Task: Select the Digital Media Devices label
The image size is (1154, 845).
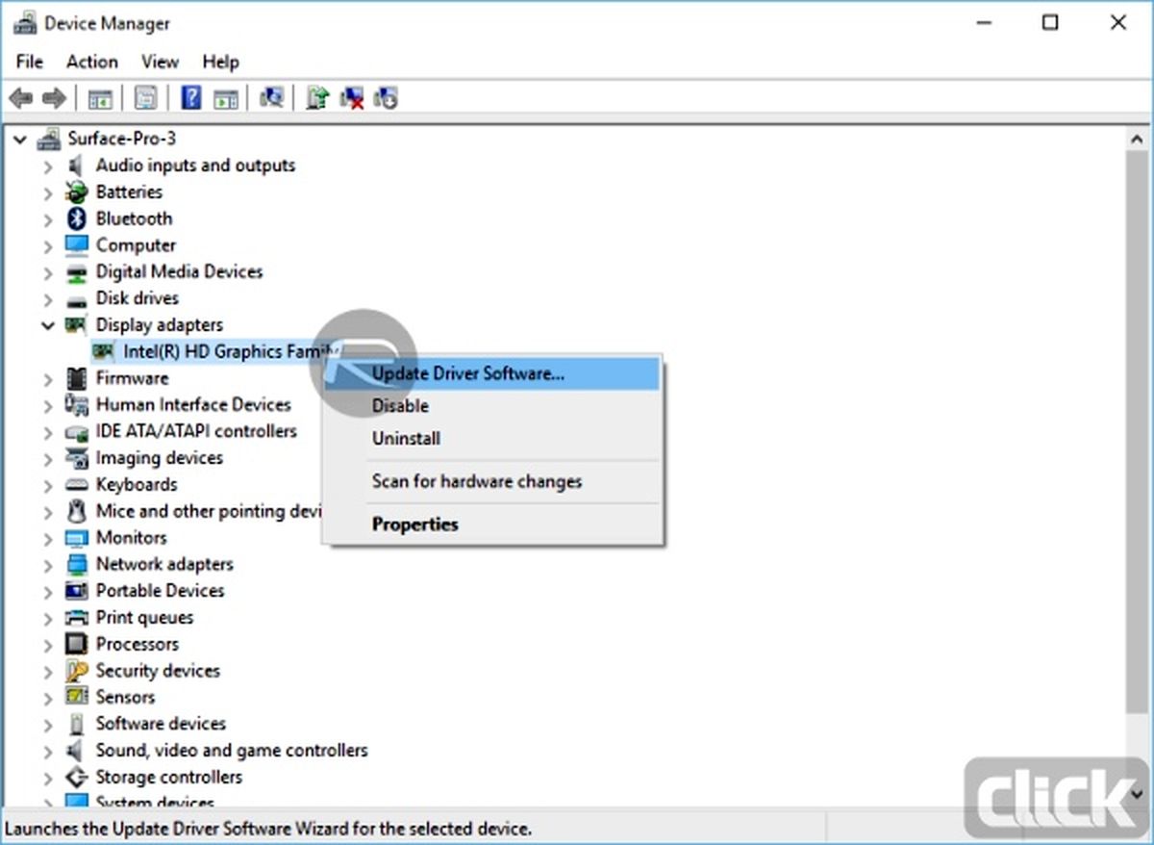Action: 179,272
